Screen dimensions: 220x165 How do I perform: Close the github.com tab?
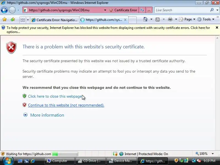pyautogui.click(x=125, y=20)
